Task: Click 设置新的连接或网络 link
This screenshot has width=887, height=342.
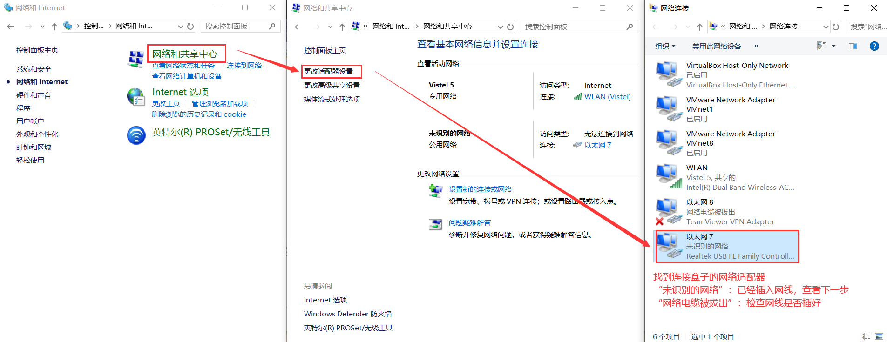Action: (480, 189)
